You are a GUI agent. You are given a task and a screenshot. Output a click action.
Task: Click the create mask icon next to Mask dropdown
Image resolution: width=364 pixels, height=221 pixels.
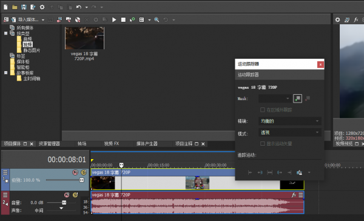coord(297,98)
